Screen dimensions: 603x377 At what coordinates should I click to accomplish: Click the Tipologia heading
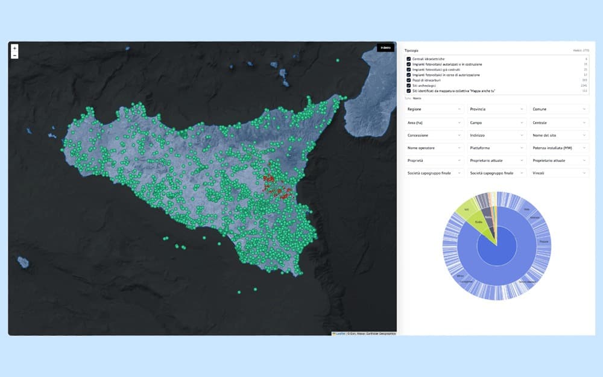point(411,51)
